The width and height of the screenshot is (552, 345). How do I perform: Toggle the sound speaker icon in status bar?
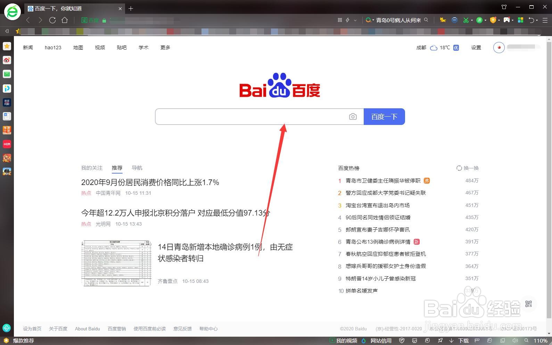tap(515, 341)
